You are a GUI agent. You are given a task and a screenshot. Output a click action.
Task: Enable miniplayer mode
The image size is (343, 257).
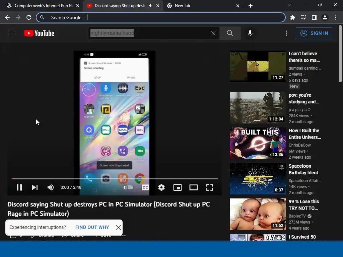[178, 187]
